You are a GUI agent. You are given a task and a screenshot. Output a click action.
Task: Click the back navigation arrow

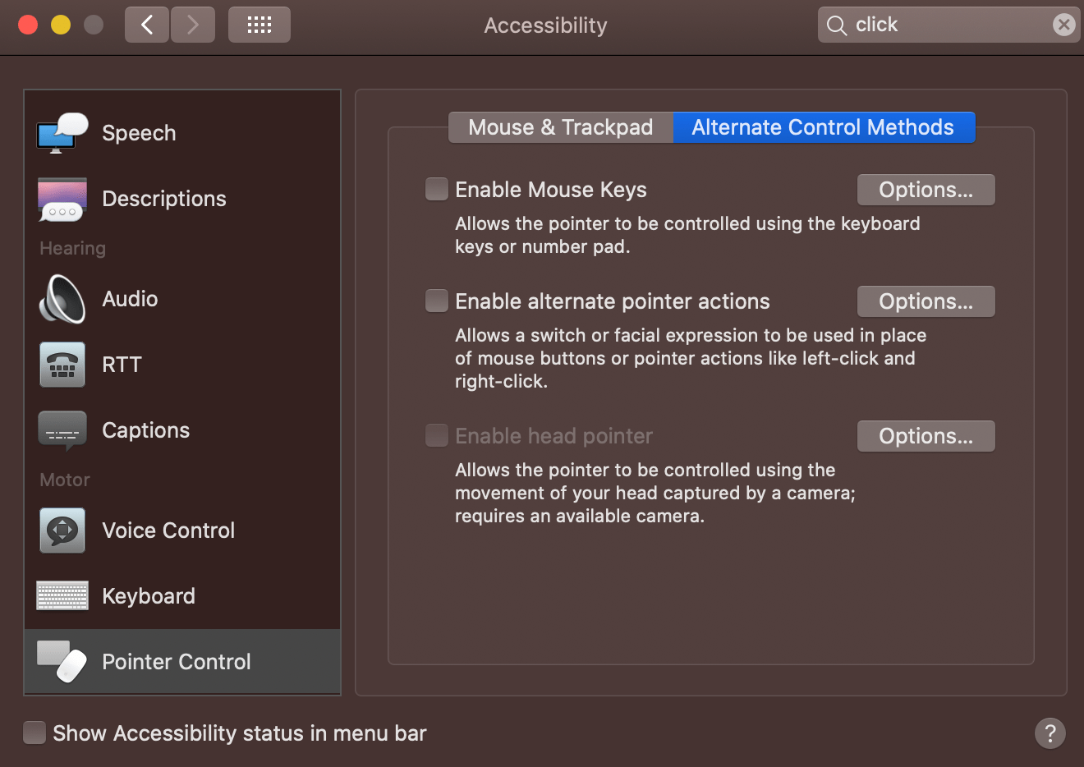(x=146, y=25)
